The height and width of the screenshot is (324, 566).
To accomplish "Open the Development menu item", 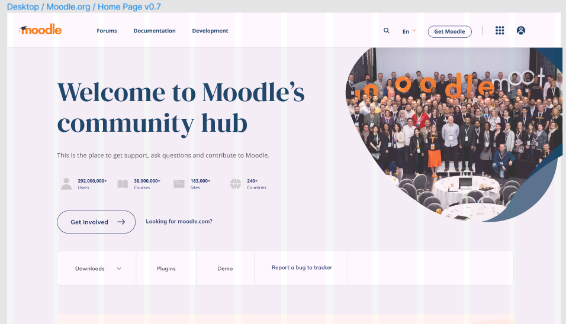I will (210, 31).
